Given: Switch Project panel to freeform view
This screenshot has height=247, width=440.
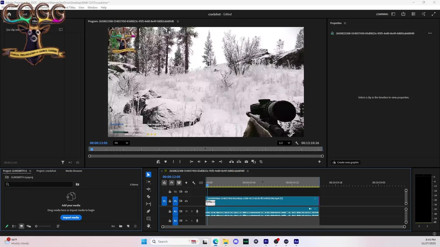Looking at the screenshot, I should click(x=29, y=226).
